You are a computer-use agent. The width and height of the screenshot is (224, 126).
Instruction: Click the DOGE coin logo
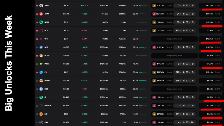[41, 55]
